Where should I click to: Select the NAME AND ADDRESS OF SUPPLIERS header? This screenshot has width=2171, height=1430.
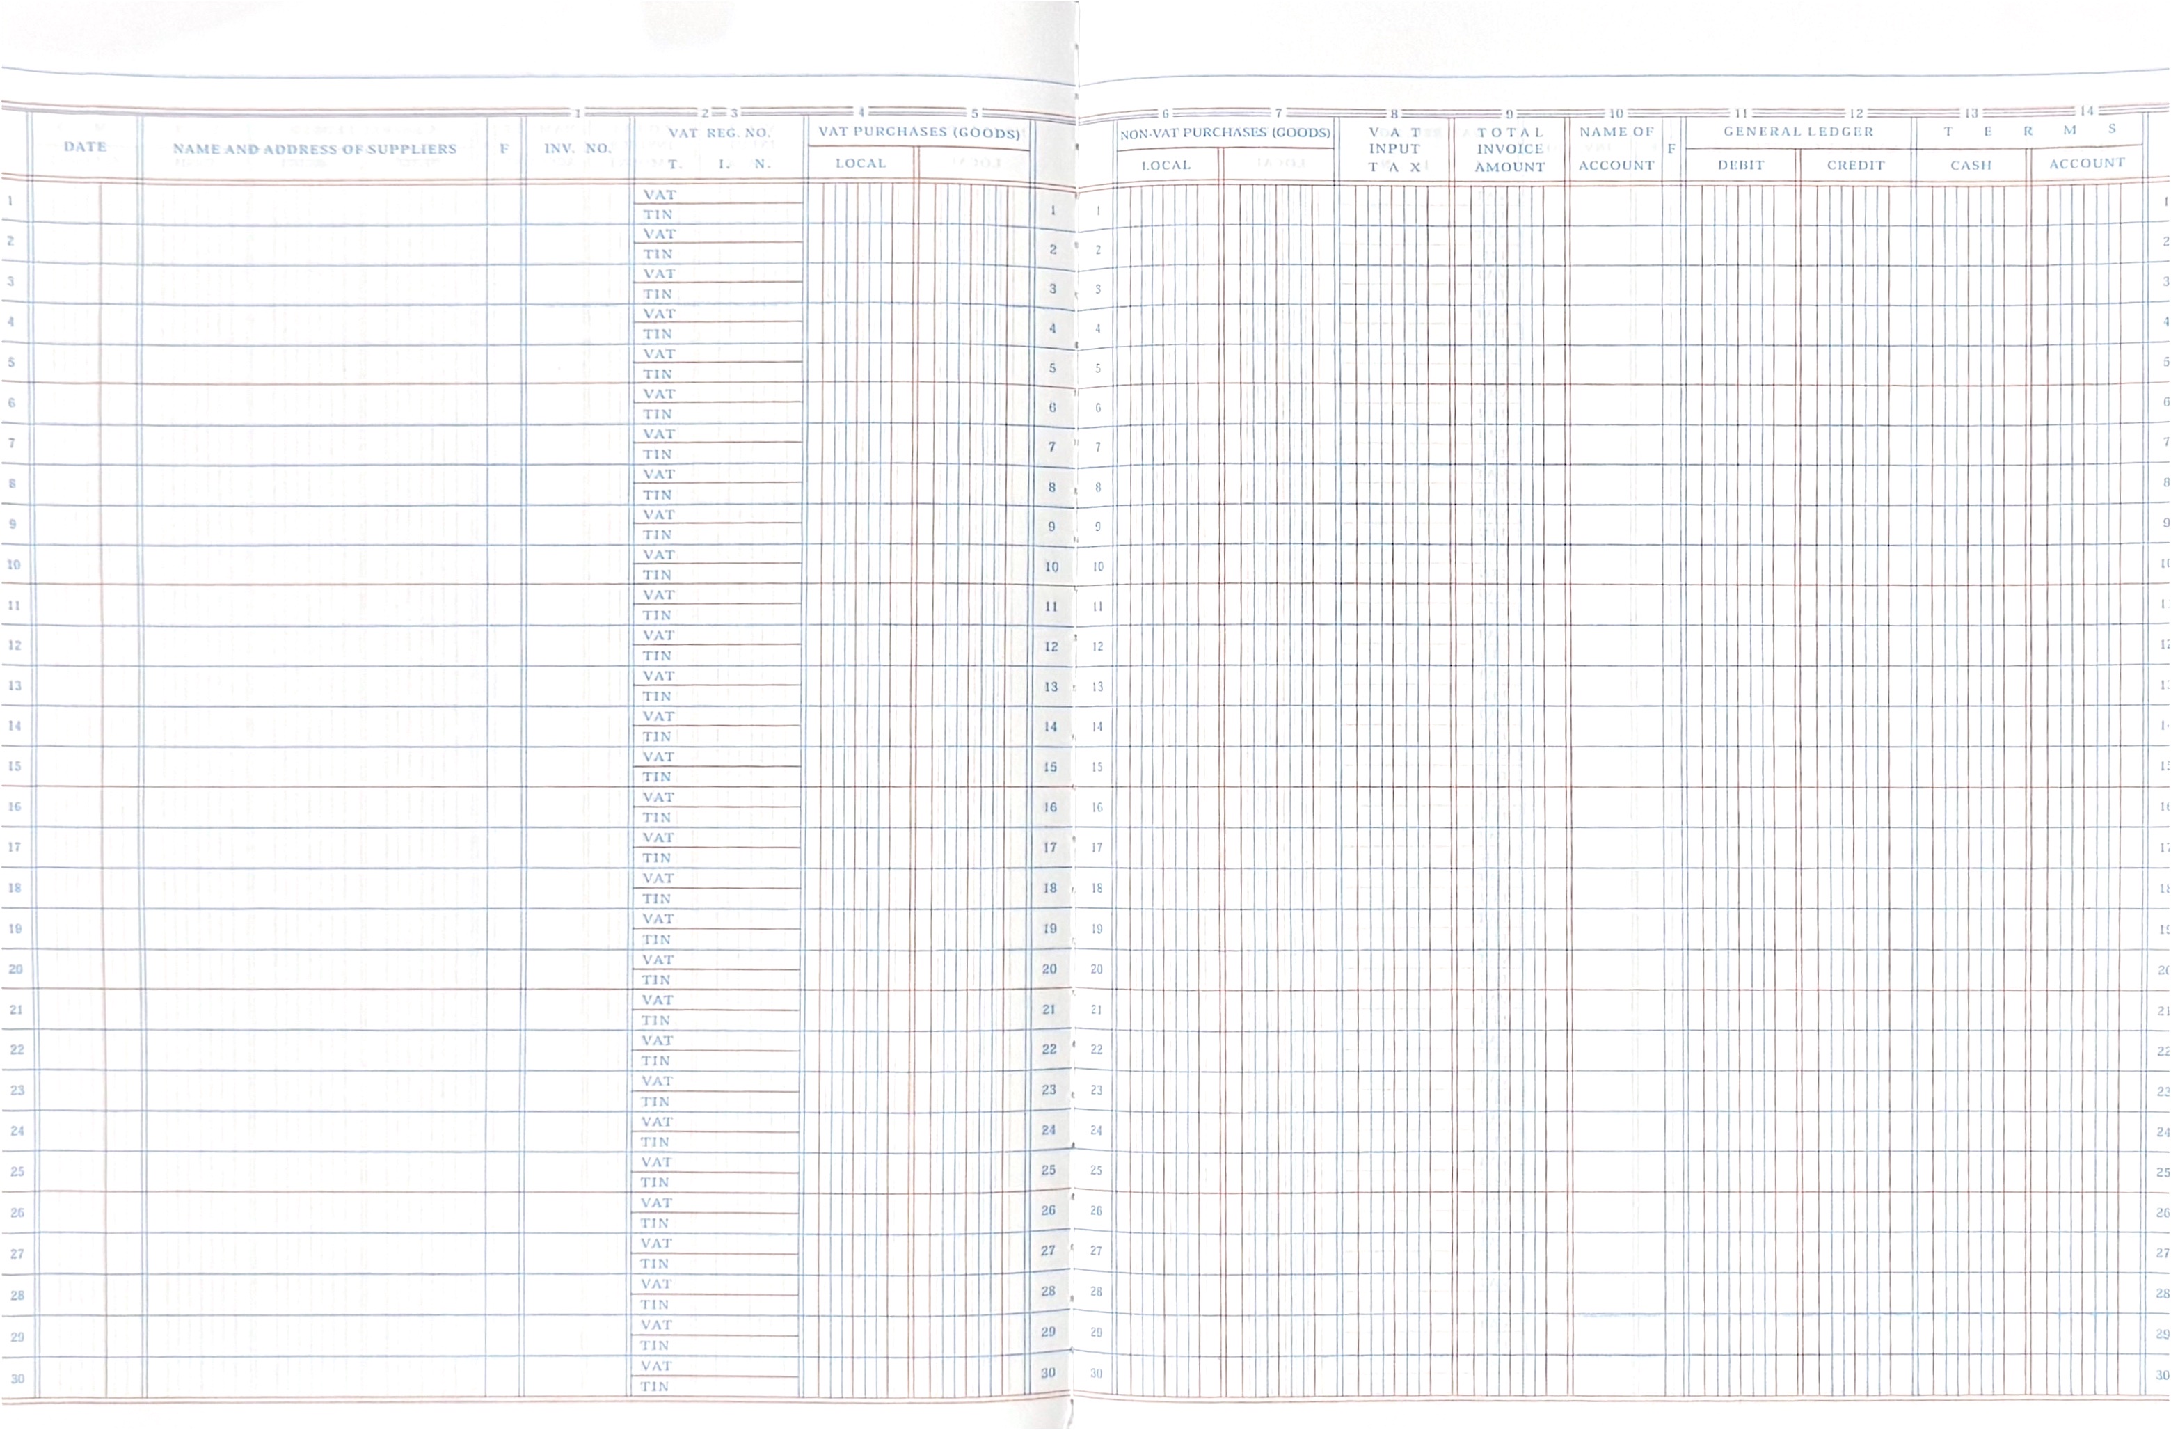click(x=315, y=149)
